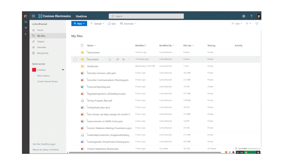
Task: Open the New dropdown
Action: 79,24
